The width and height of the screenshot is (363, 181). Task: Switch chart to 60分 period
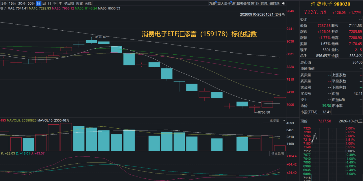coord(31,3)
